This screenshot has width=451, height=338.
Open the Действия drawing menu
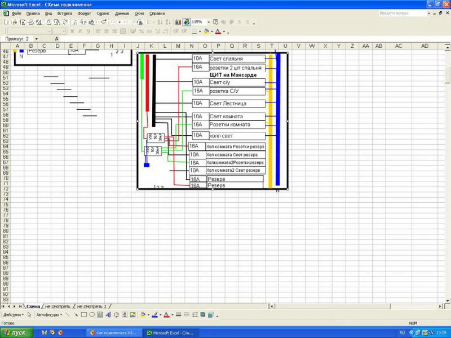(13, 314)
